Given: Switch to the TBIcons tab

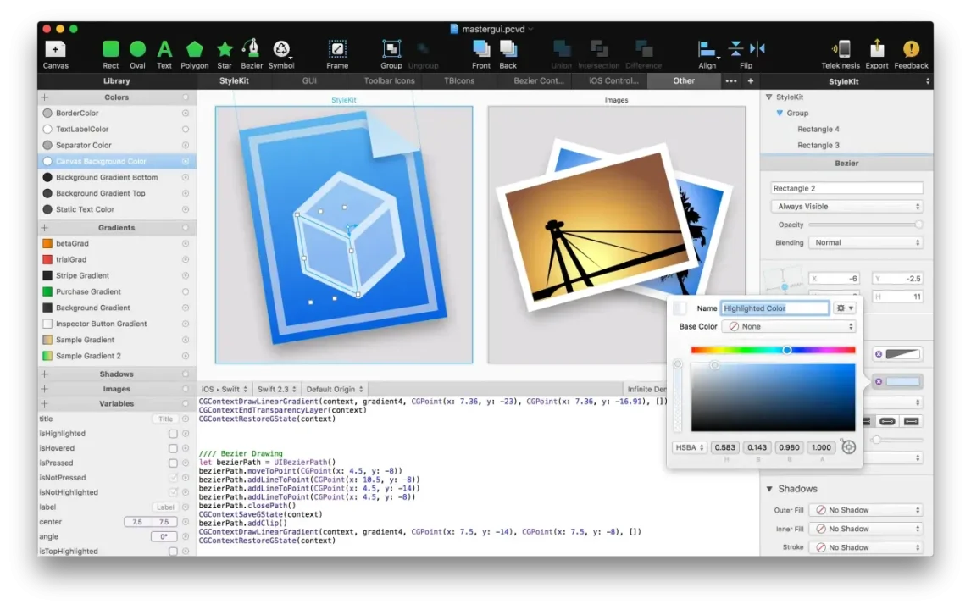Looking at the screenshot, I should click(459, 80).
